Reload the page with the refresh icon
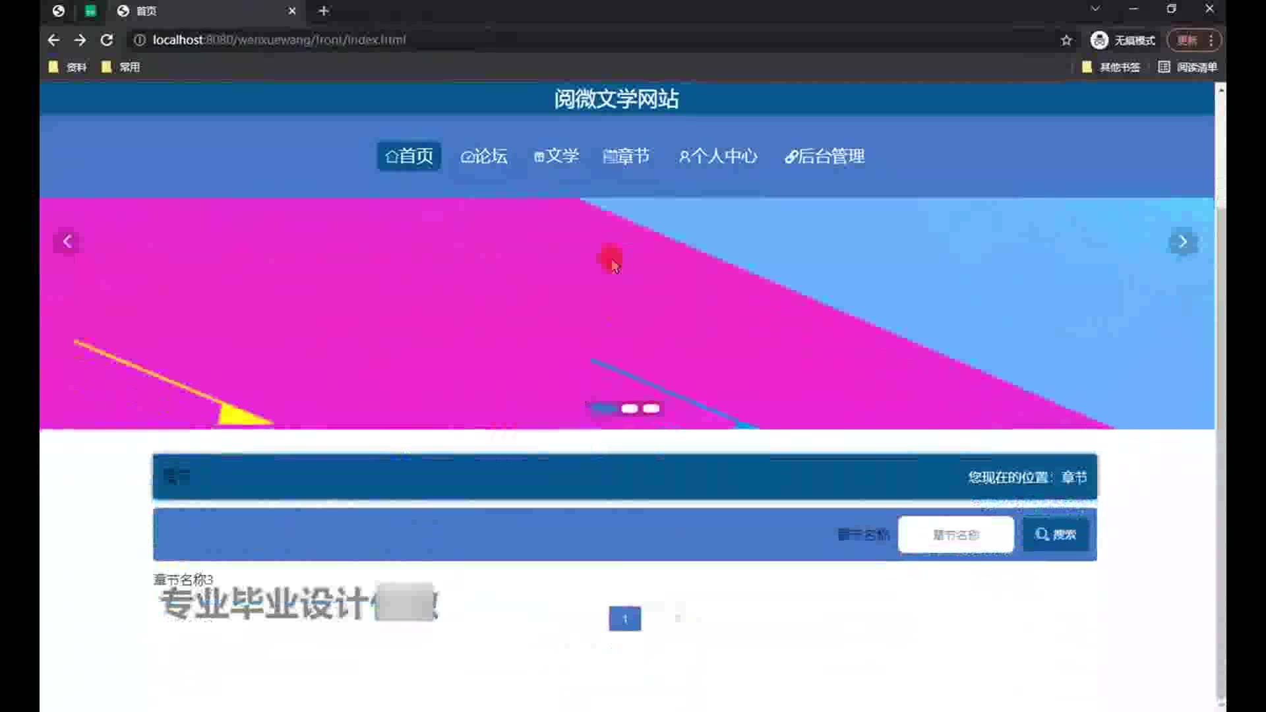The width and height of the screenshot is (1266, 712). 107,40
